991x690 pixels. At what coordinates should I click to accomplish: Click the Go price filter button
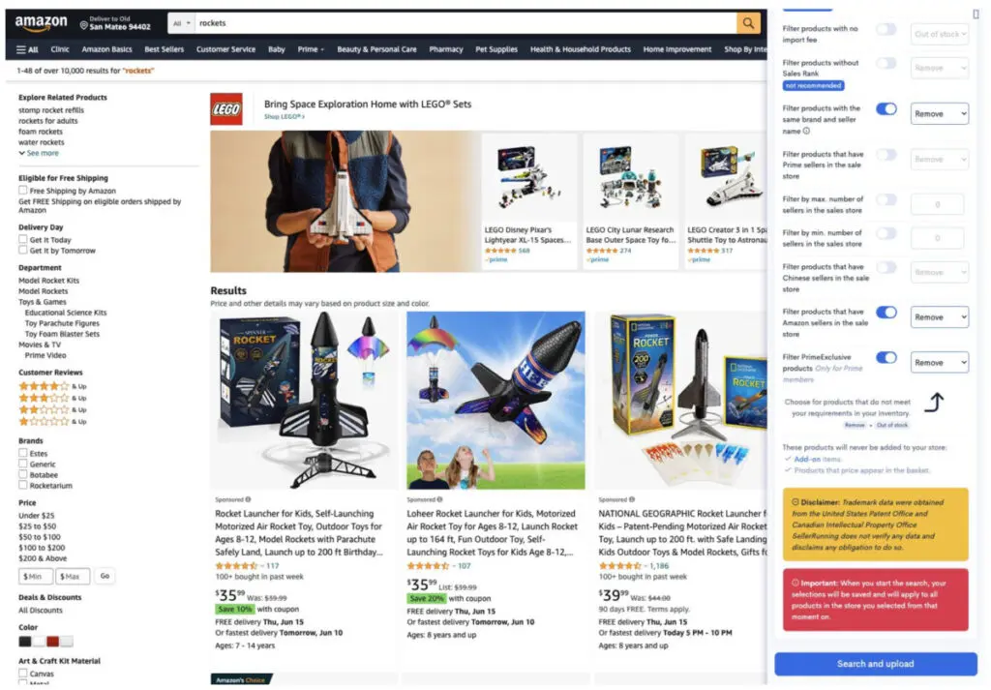click(x=105, y=576)
